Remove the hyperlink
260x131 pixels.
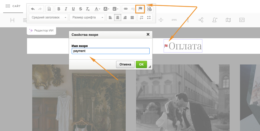point(133,9)
